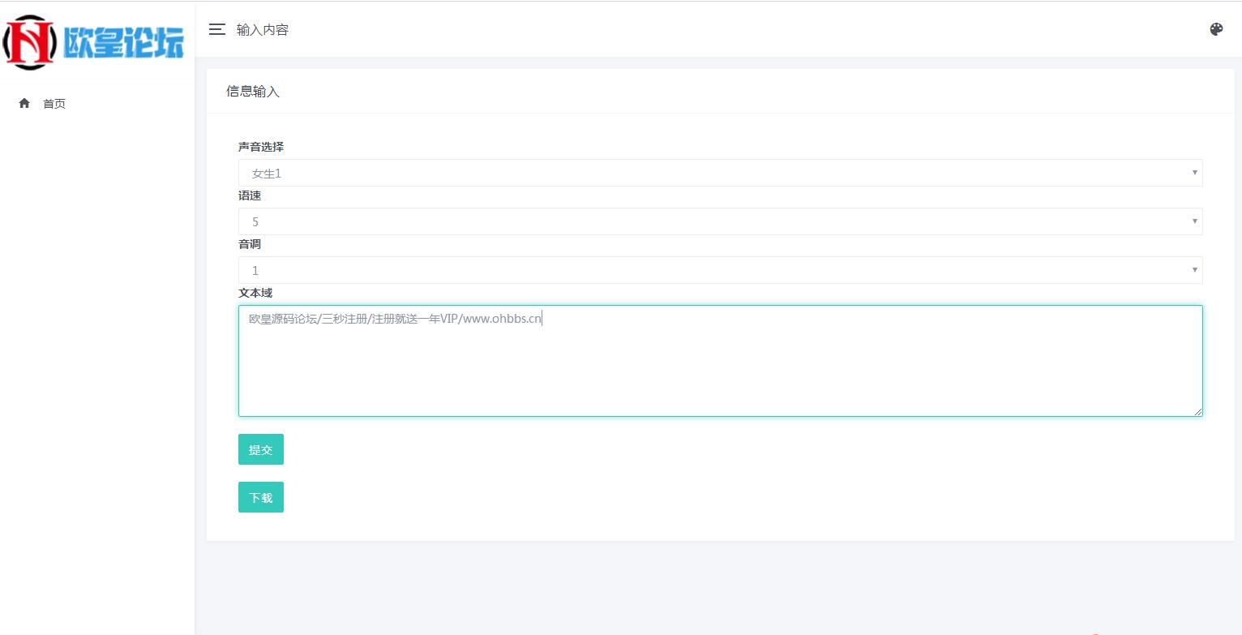Click the 提交 button
Viewport: 1242px width, 635px height.
(261, 449)
